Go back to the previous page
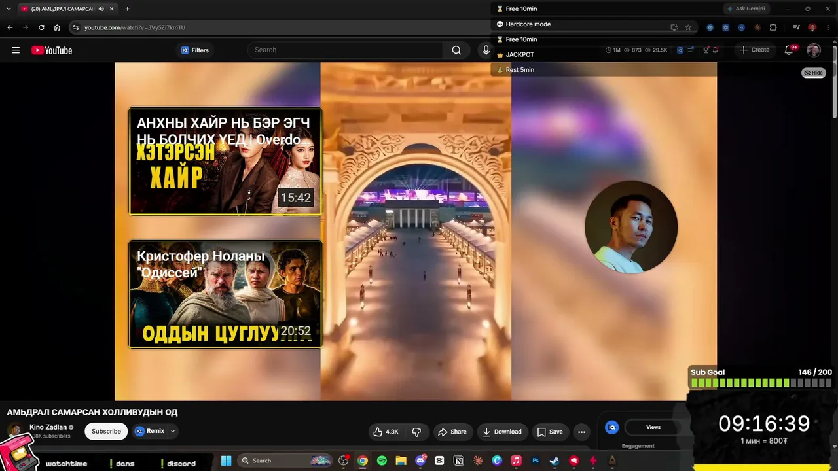Image resolution: width=838 pixels, height=471 pixels. 10,27
